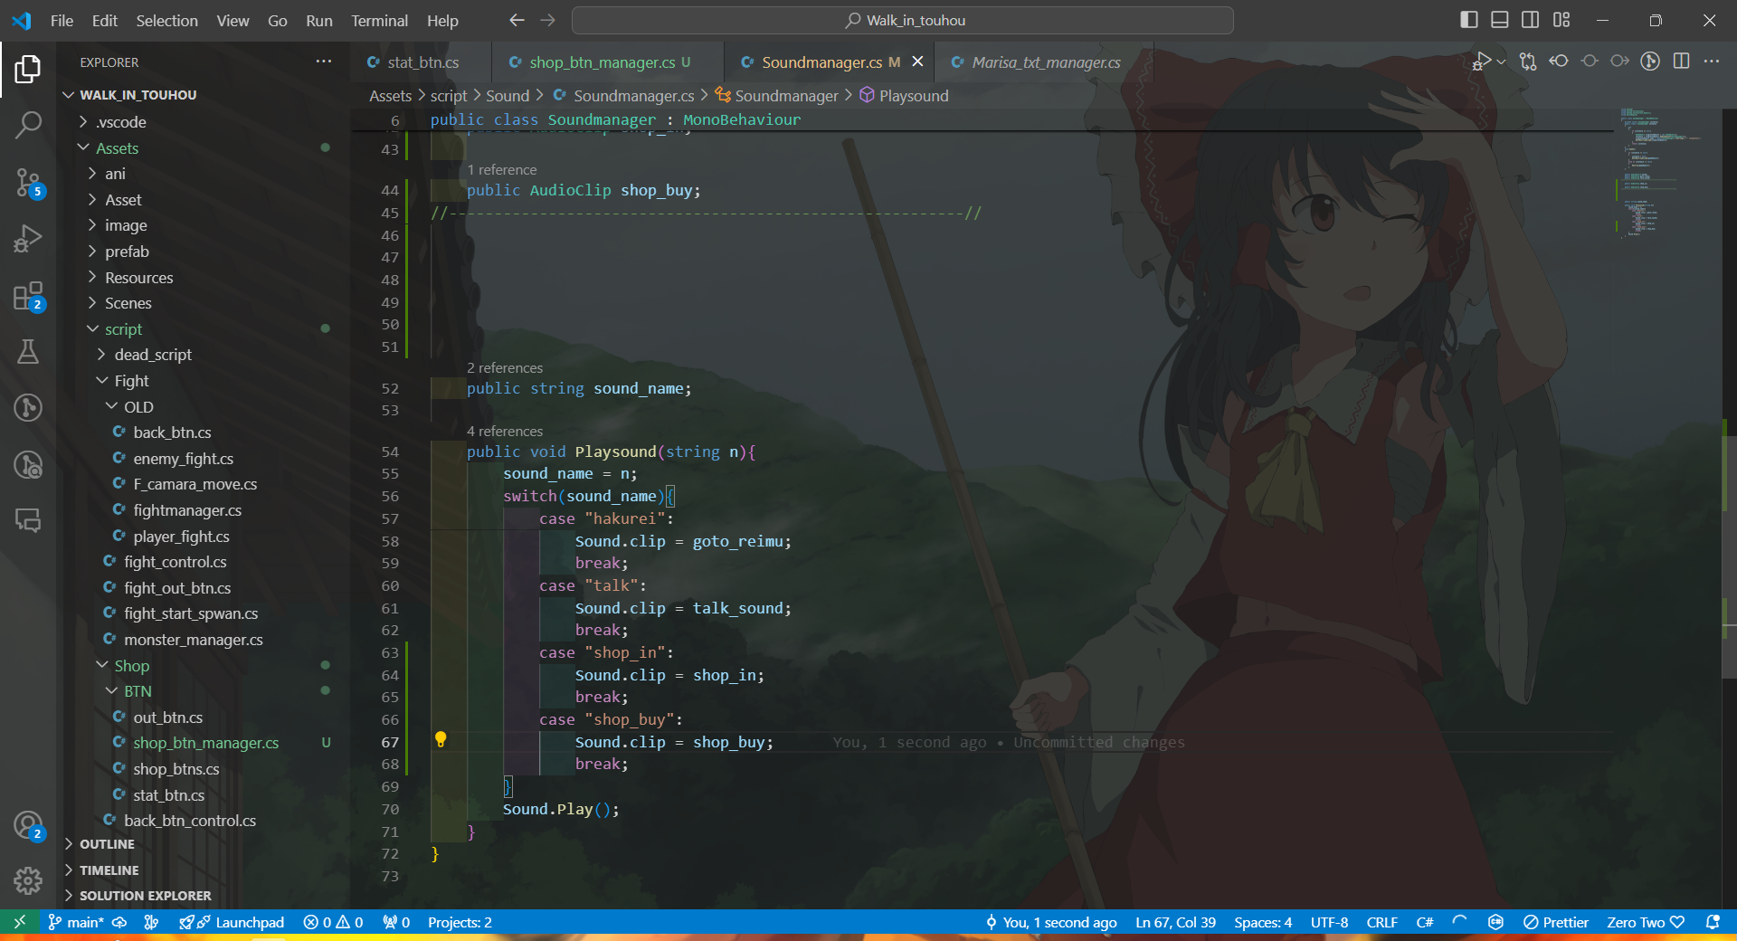Click Ln 67, Col 39 in status bar
1737x941 pixels.
coord(1176,922)
